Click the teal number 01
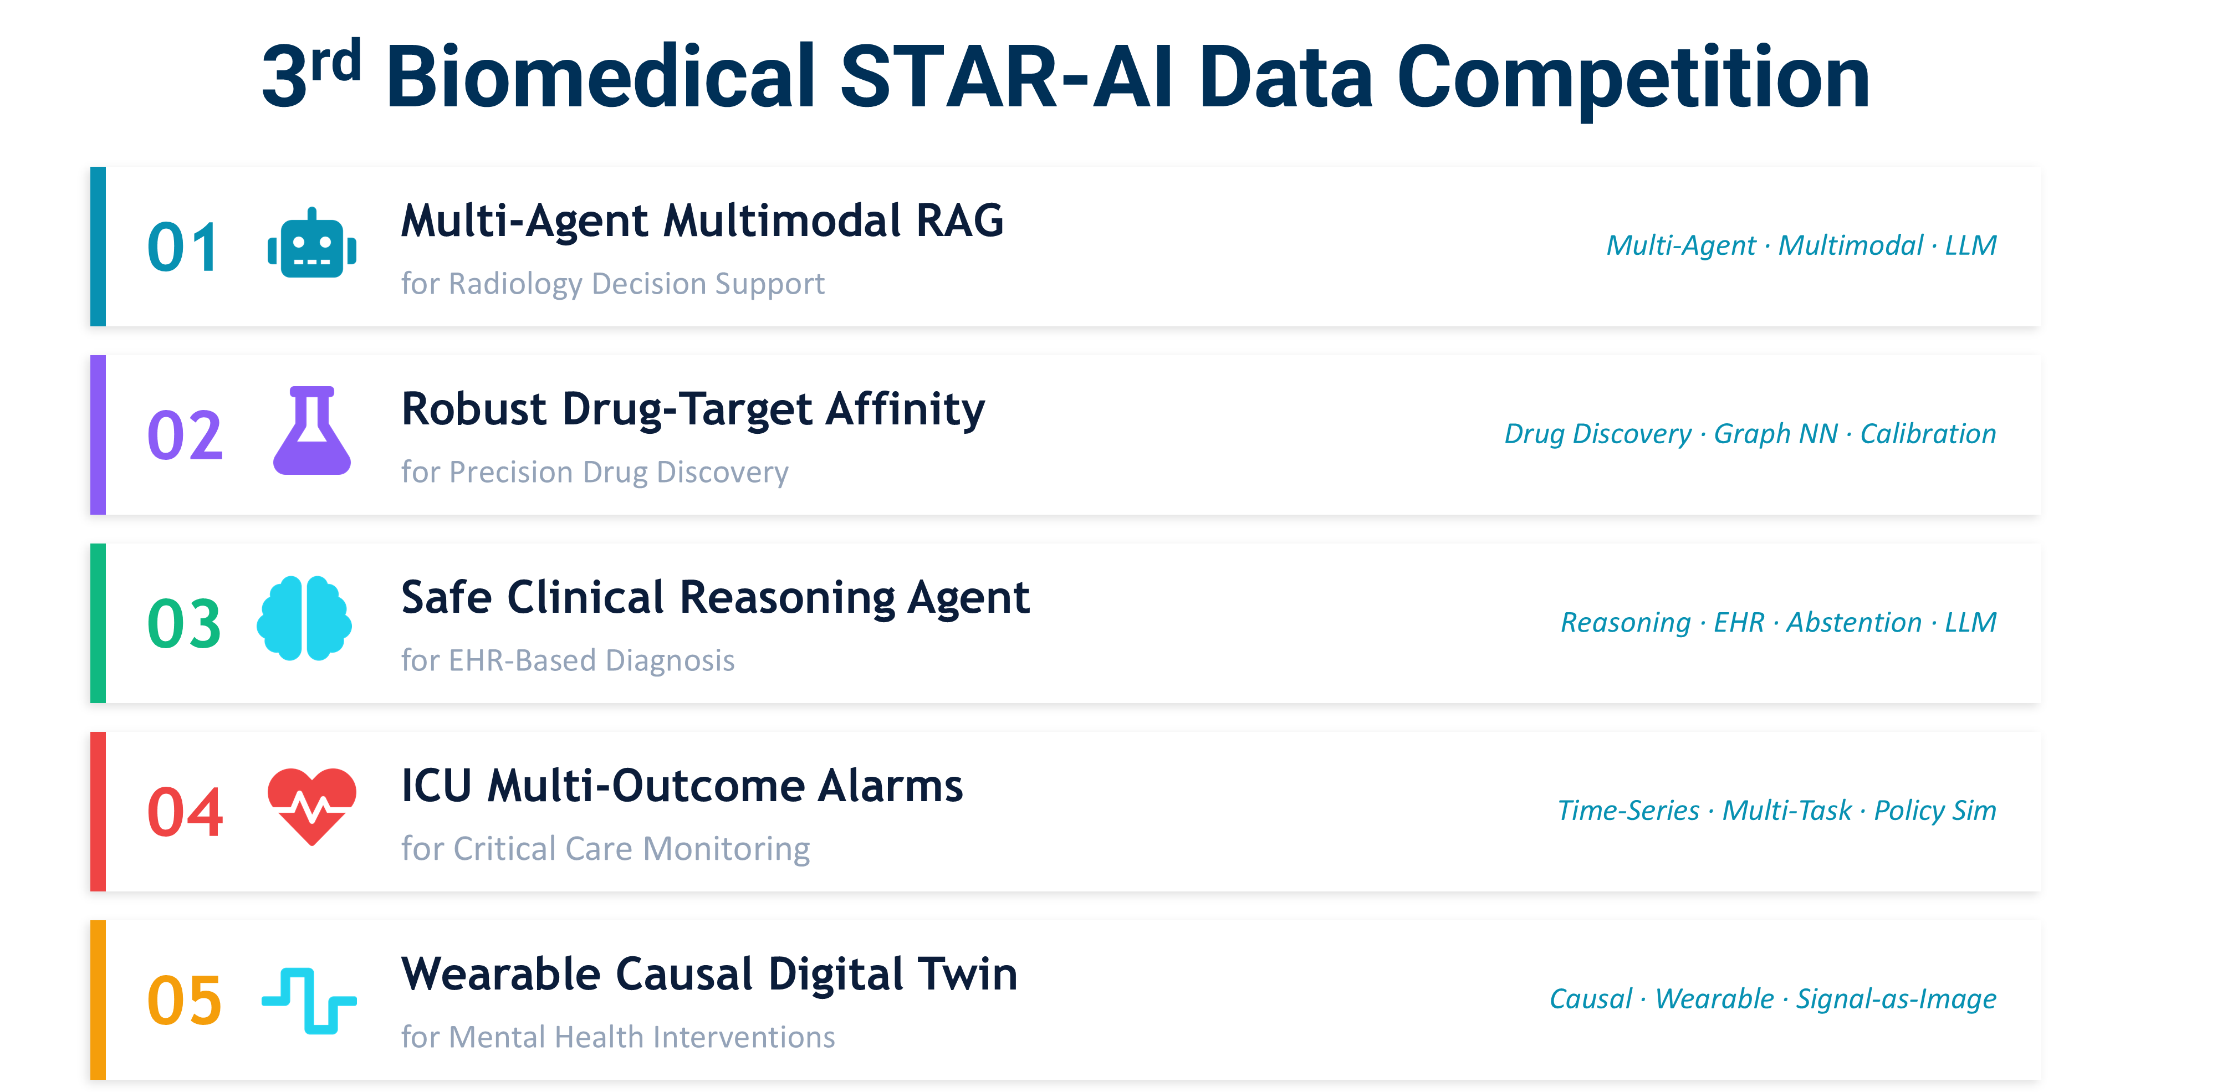2217x1092 pixels. 183,248
